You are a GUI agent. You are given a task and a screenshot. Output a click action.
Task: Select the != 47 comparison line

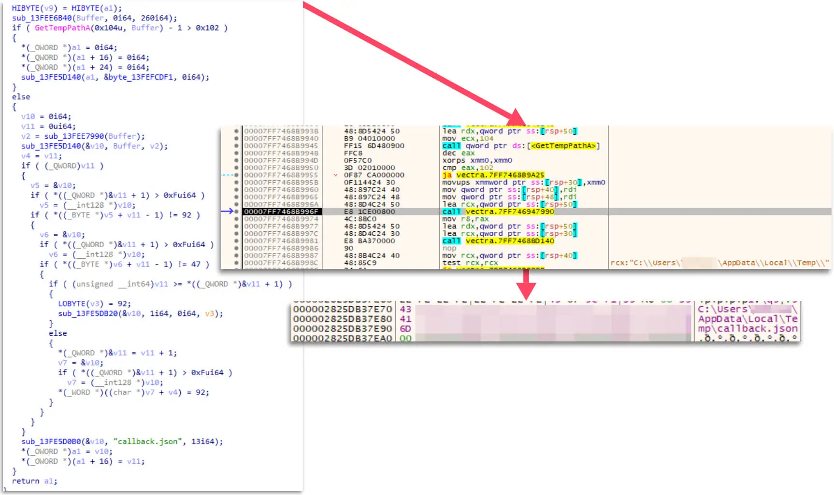click(x=125, y=264)
